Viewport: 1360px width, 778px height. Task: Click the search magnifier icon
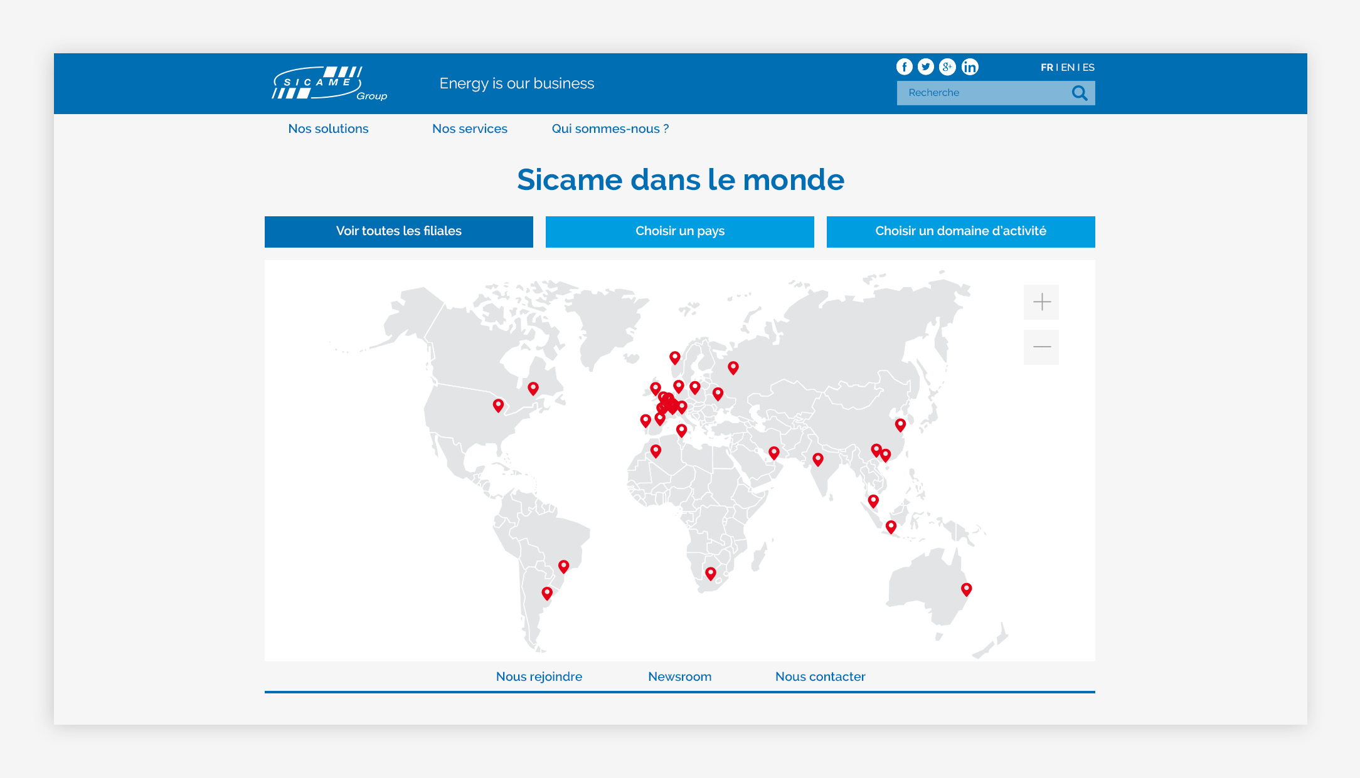(x=1080, y=93)
